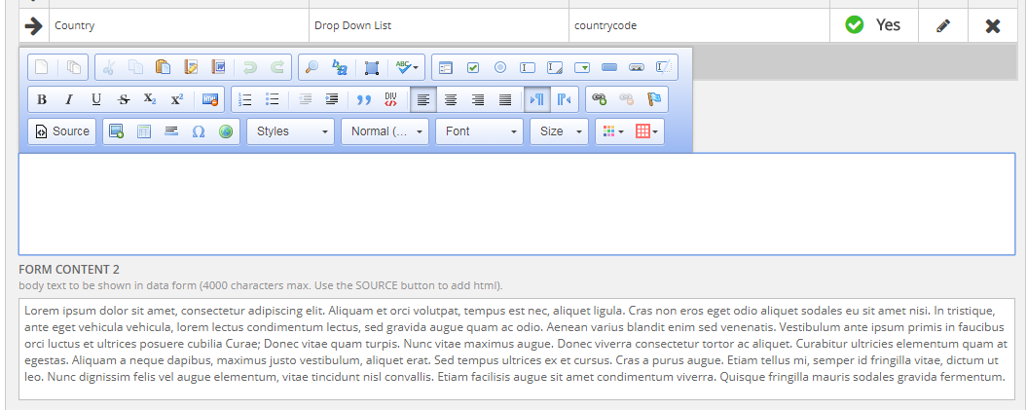
Task: Click Paste as plain text icon
Action: point(191,67)
